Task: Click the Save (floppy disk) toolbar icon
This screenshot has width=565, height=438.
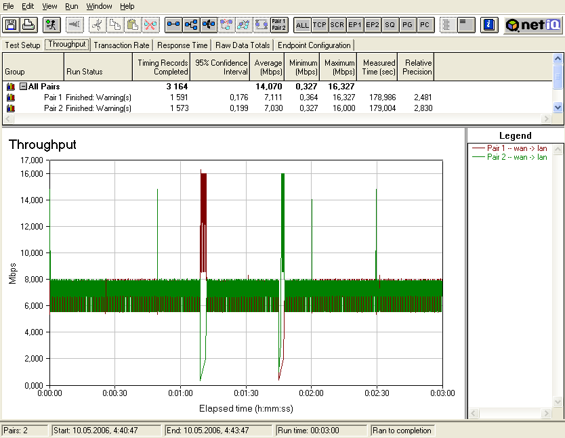Action: (11, 25)
